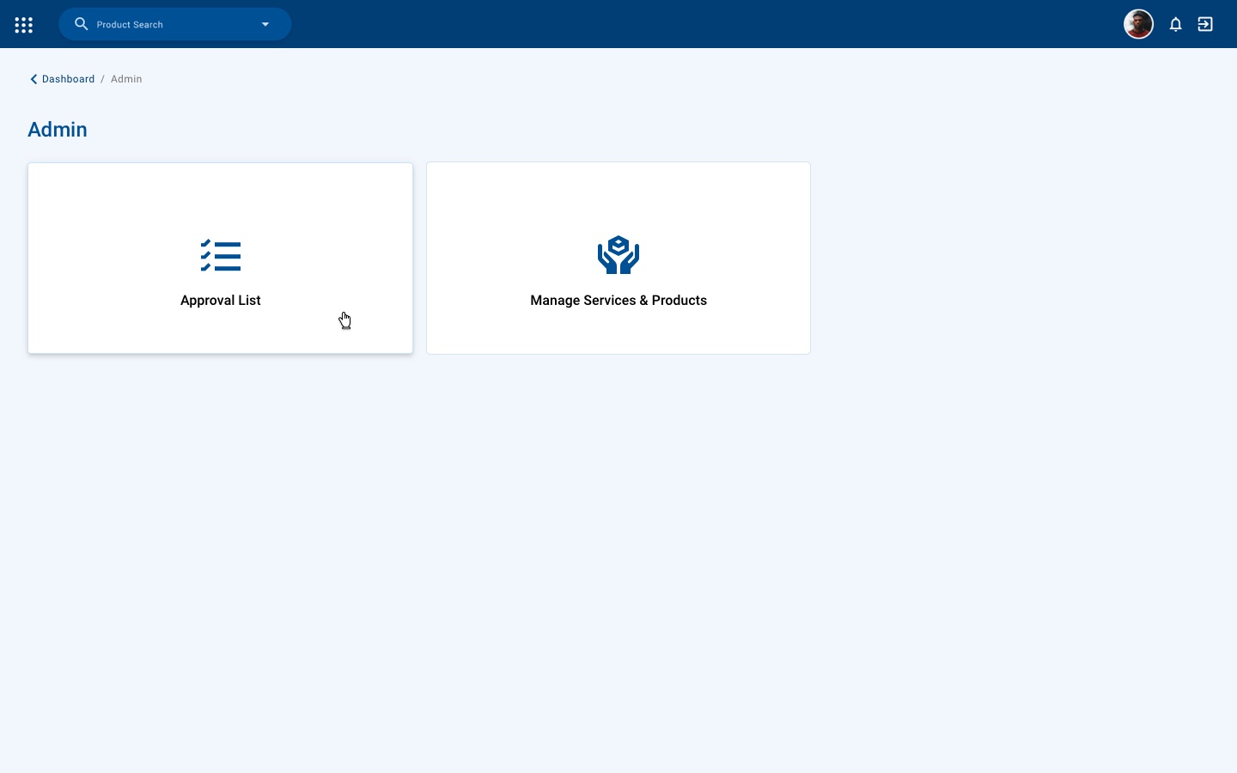The height and width of the screenshot is (773, 1237).
Task: Click the search magnifier icon
Action: pyautogui.click(x=82, y=24)
